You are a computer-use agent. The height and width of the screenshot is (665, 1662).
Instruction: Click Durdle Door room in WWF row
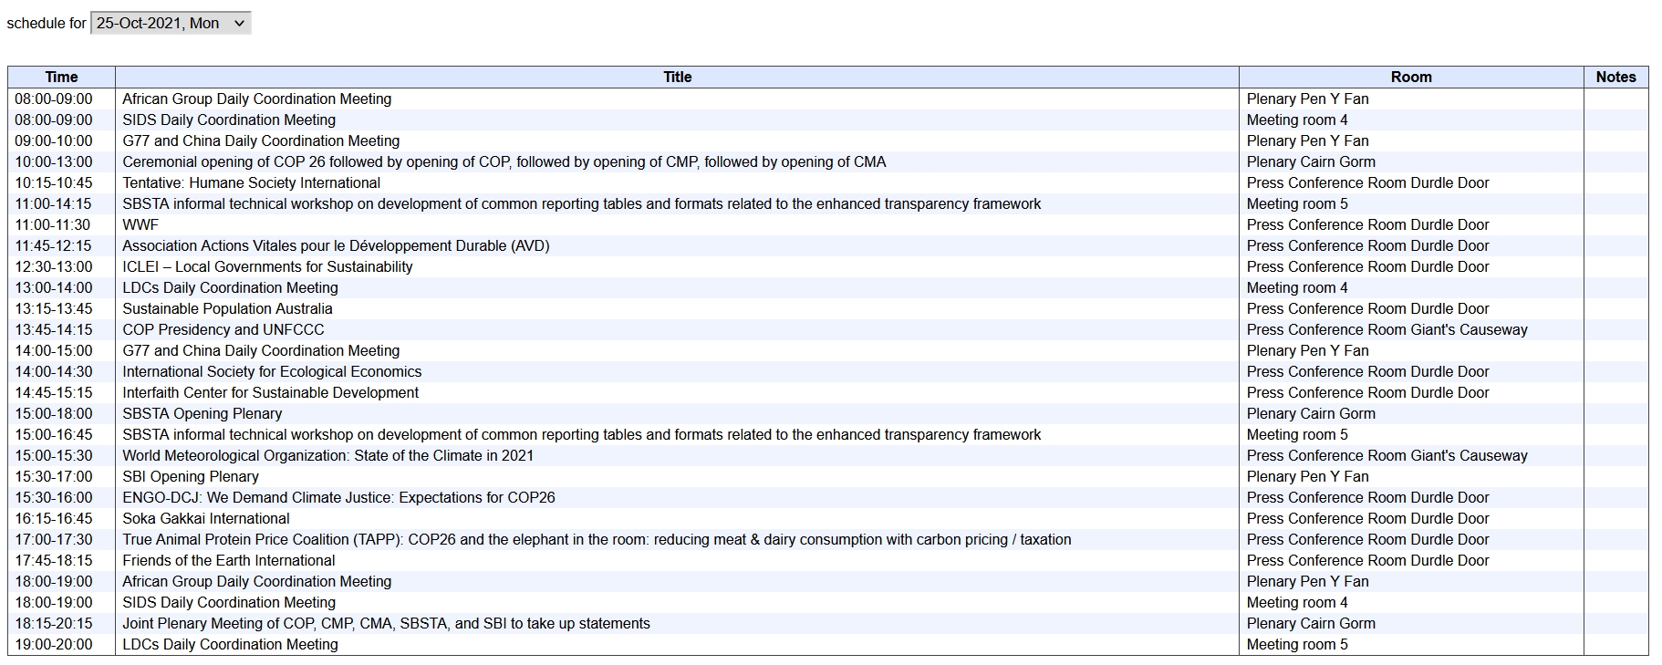pyautogui.click(x=1367, y=224)
